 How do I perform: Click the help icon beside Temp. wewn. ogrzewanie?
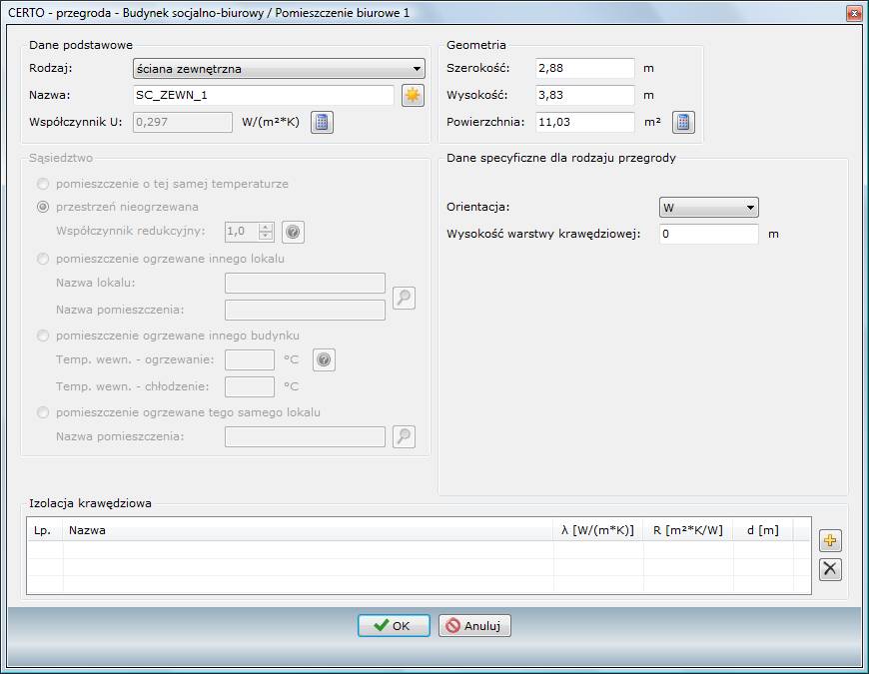tap(324, 359)
